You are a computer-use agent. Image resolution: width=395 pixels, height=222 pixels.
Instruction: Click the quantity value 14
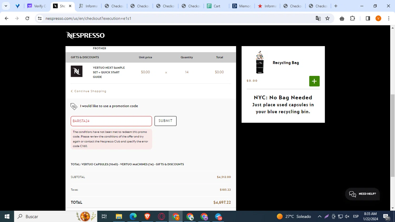(x=187, y=72)
